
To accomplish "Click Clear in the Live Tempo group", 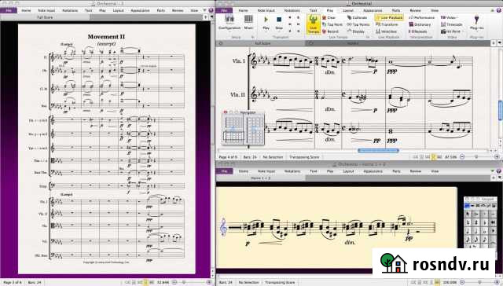I will coord(329,17).
